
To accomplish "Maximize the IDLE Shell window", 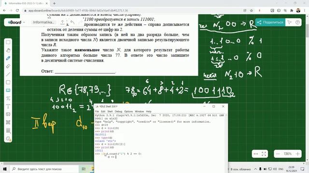I will [x=213, y=106].
